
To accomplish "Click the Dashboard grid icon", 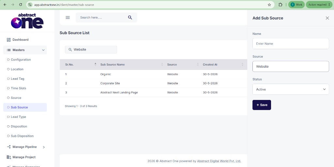I will (x=9, y=40).
